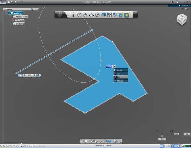Viewport: 191px width, 148px height.
Task: Click first icon in floating mini toolbar
Action: (x=21, y=76)
